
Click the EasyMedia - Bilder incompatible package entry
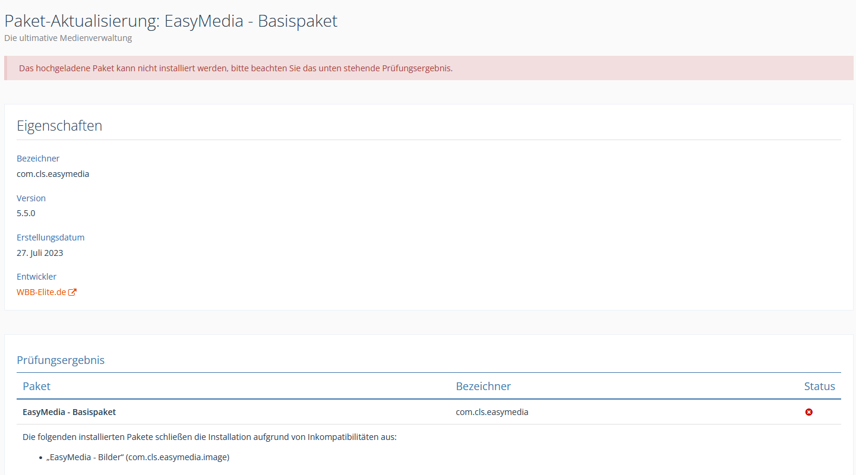[x=137, y=457]
